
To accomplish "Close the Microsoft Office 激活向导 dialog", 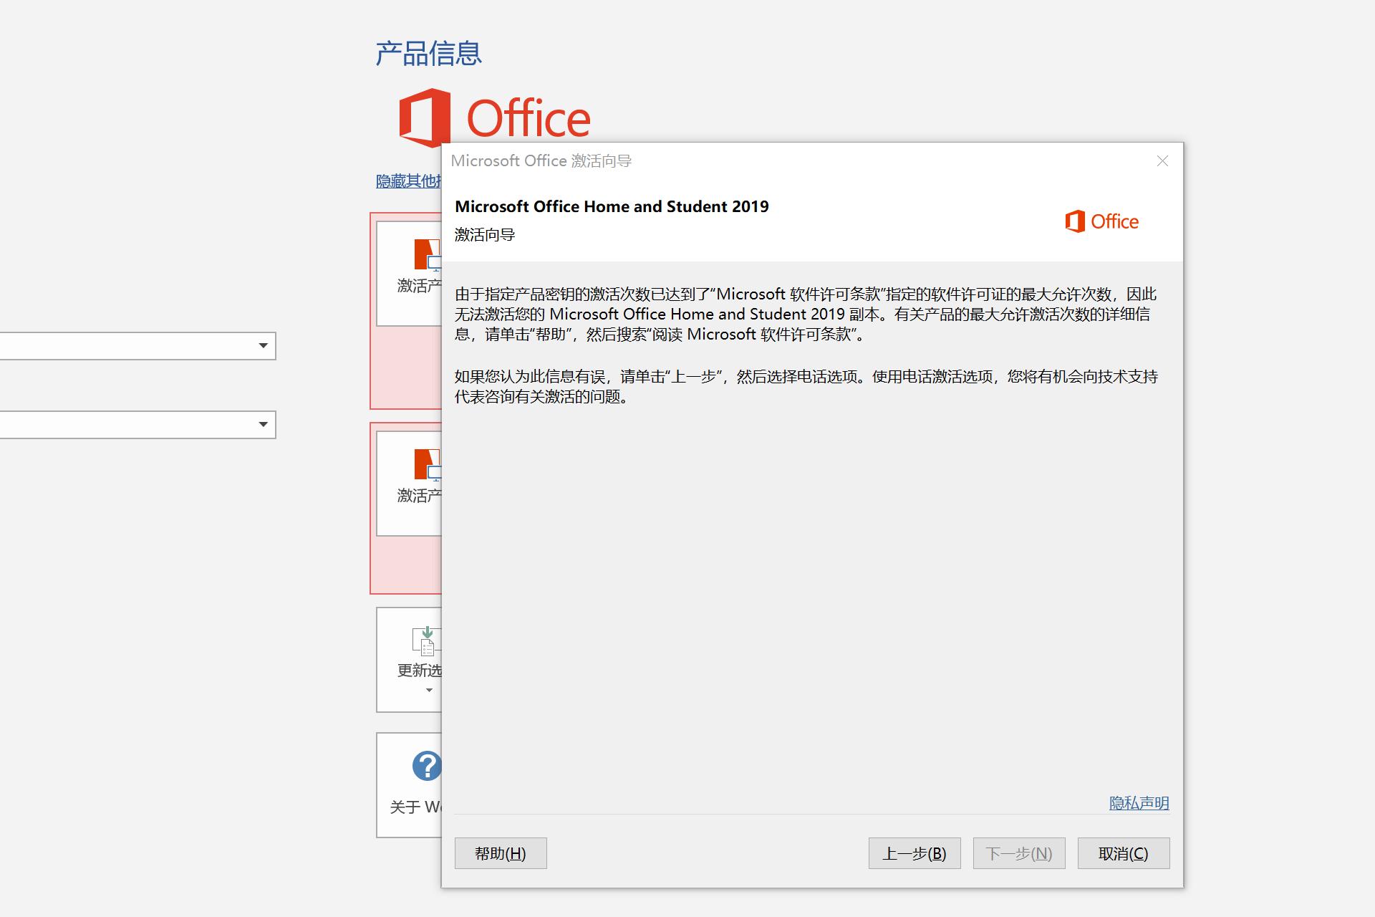I will tap(1162, 161).
